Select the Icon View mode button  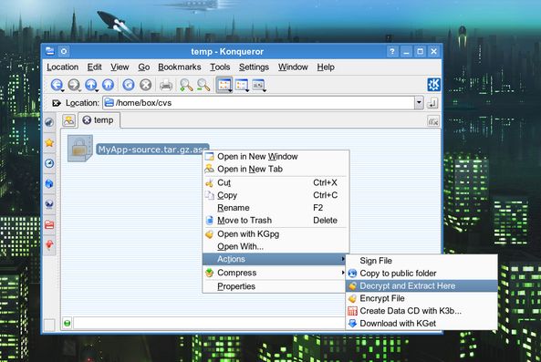(224, 85)
